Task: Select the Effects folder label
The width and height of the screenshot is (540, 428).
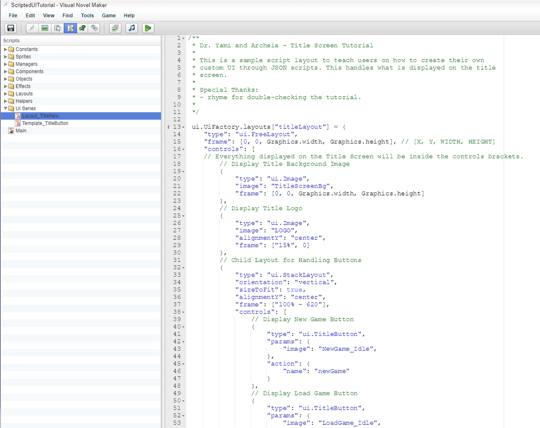Action: pyautogui.click(x=23, y=86)
